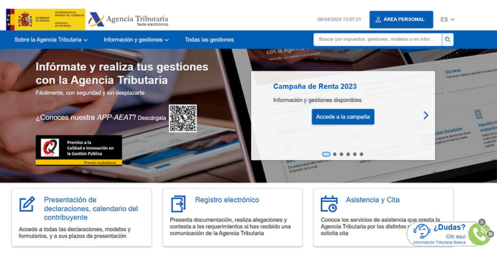Image resolution: width=497 pixels, height=280 pixels.
Task: Click the date and time text
Action: pyautogui.click(x=339, y=19)
